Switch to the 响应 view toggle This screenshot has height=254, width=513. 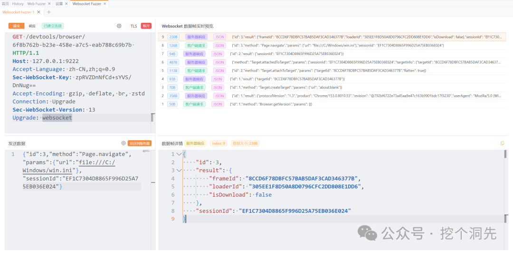click(x=32, y=26)
